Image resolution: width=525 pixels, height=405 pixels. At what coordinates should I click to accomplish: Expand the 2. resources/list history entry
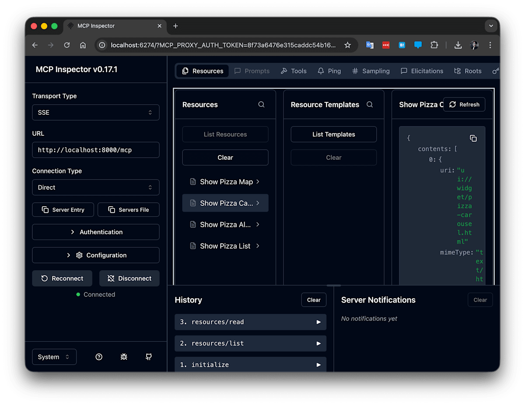coord(250,343)
